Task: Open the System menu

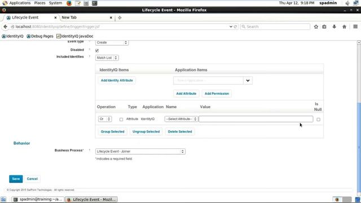Action: pos(55,3)
